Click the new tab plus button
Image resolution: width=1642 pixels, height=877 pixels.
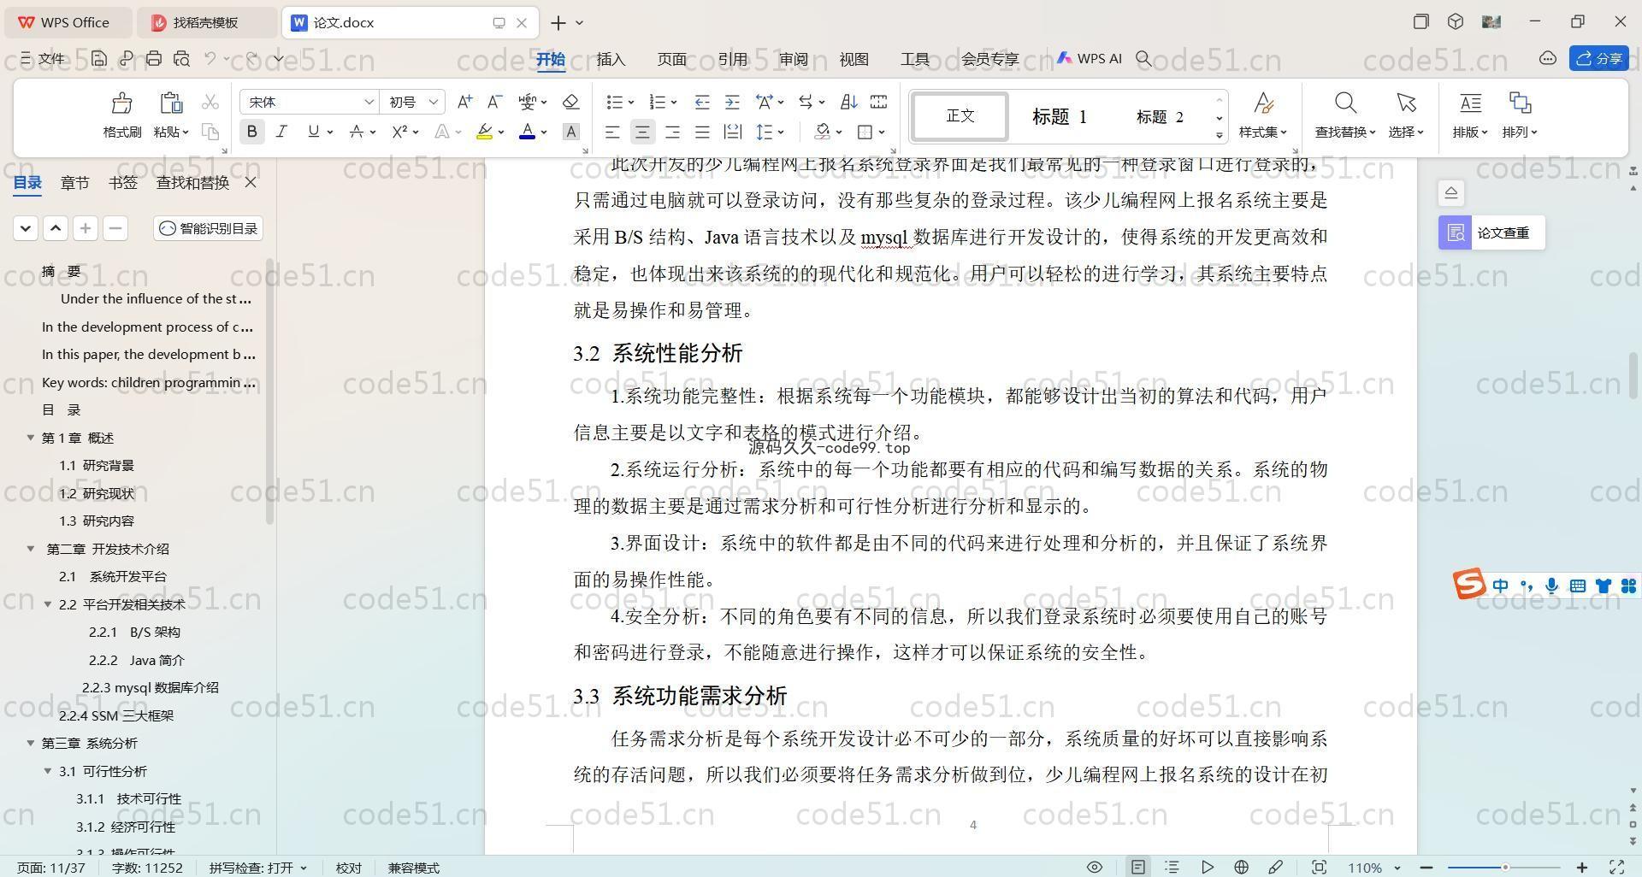click(x=558, y=22)
